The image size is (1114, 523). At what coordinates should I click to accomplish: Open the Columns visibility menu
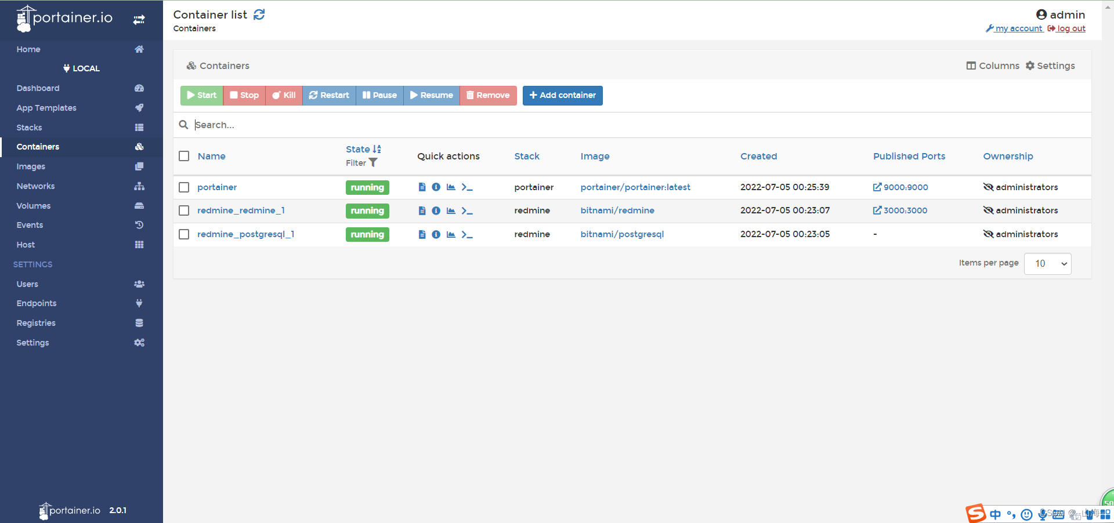tap(993, 66)
